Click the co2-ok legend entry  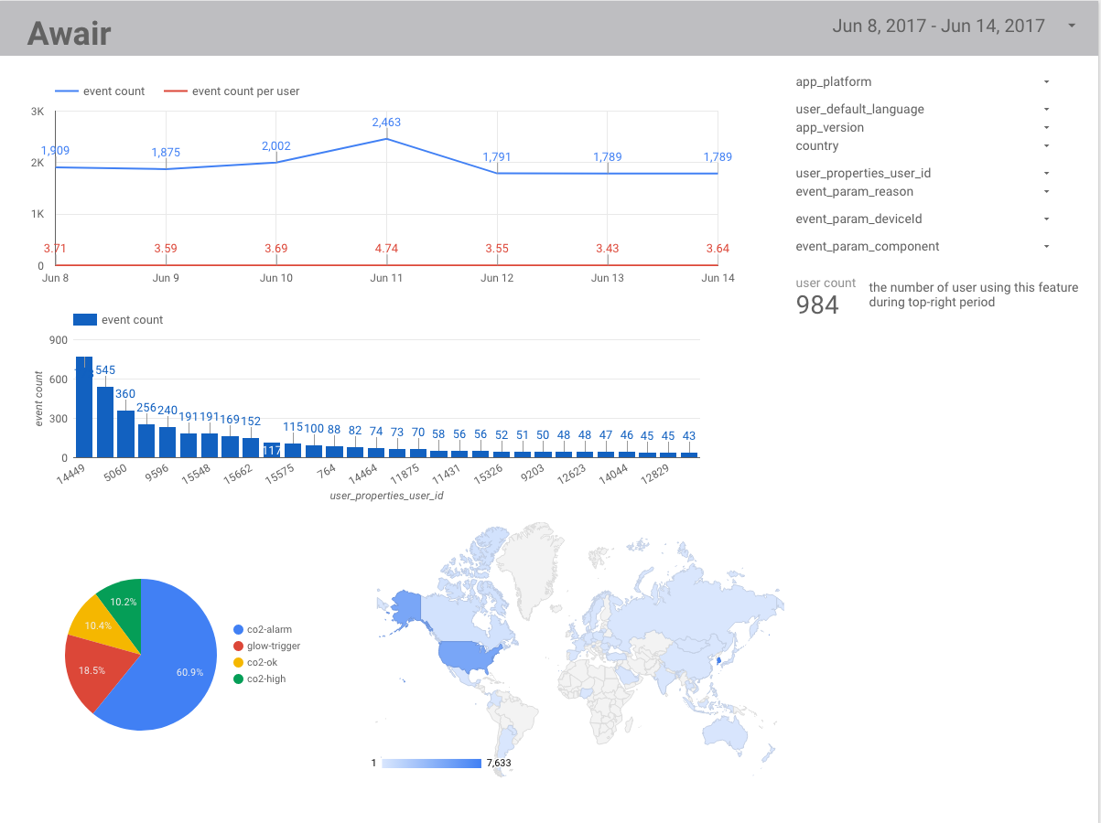[x=255, y=662]
